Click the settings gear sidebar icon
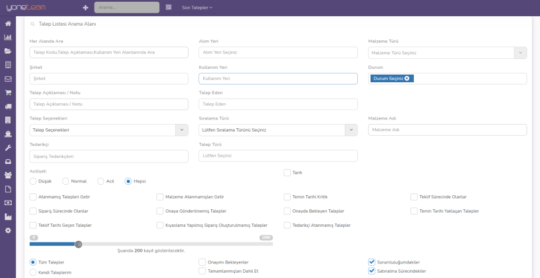Screen dimensions: 540x278 click(x=8, y=230)
